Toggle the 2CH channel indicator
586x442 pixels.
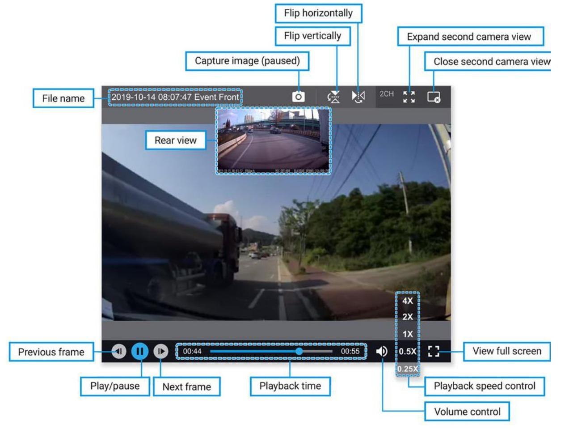click(x=387, y=94)
